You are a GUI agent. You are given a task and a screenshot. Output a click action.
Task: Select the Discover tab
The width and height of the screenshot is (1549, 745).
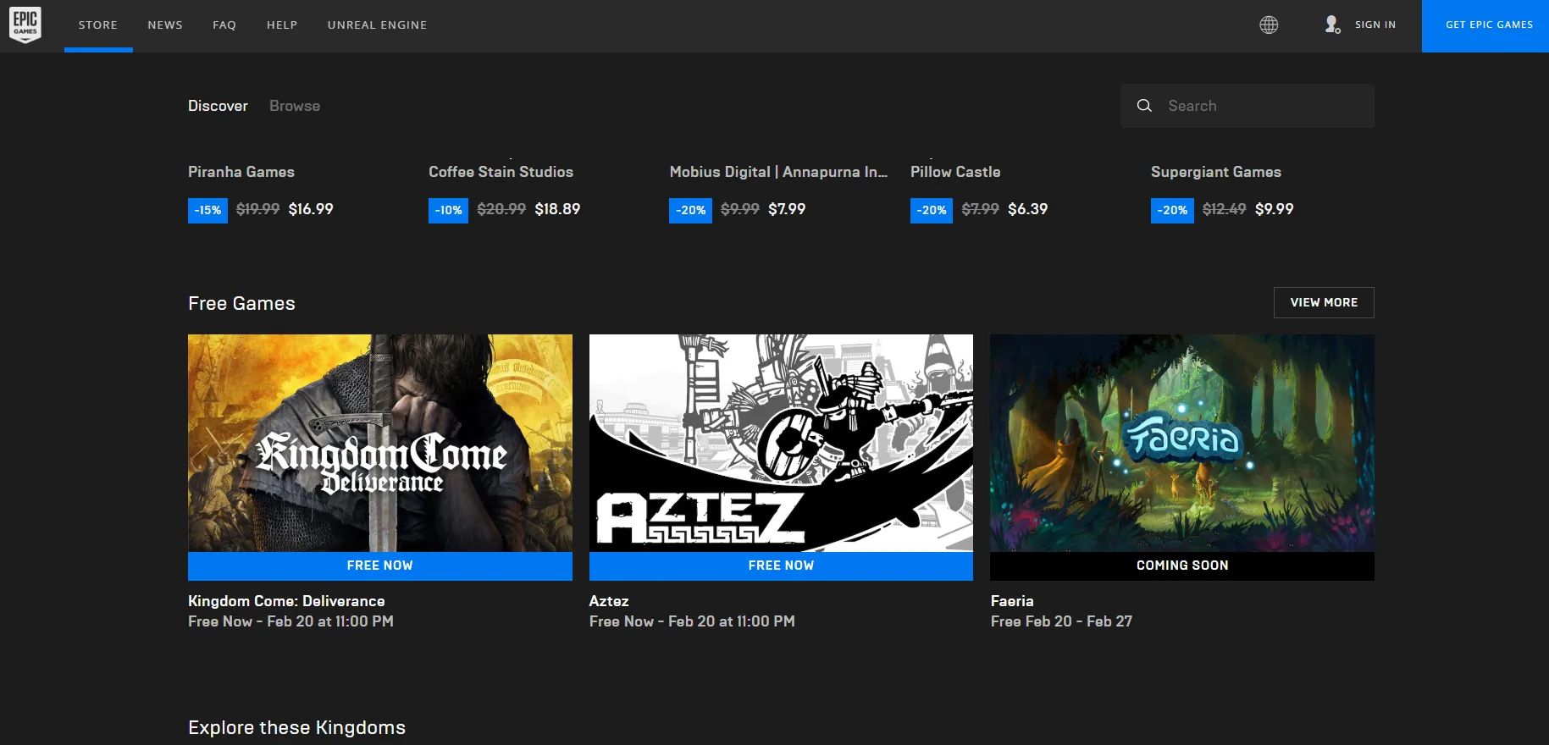click(218, 106)
